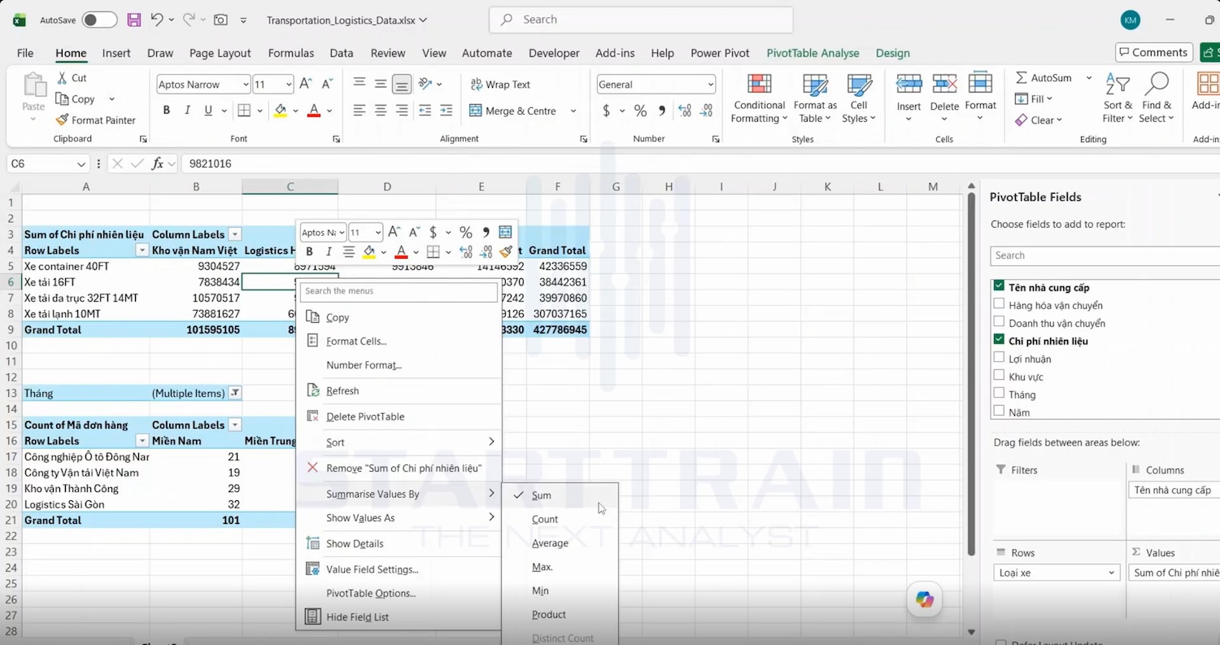Check the Khu vực field checkbox

pyautogui.click(x=999, y=376)
